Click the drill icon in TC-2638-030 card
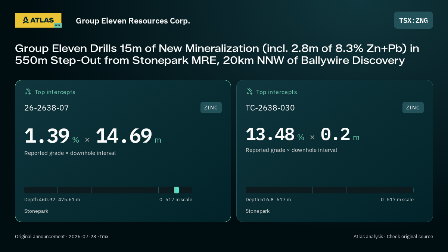Image resolution: width=448 pixels, height=252 pixels. coord(249,91)
